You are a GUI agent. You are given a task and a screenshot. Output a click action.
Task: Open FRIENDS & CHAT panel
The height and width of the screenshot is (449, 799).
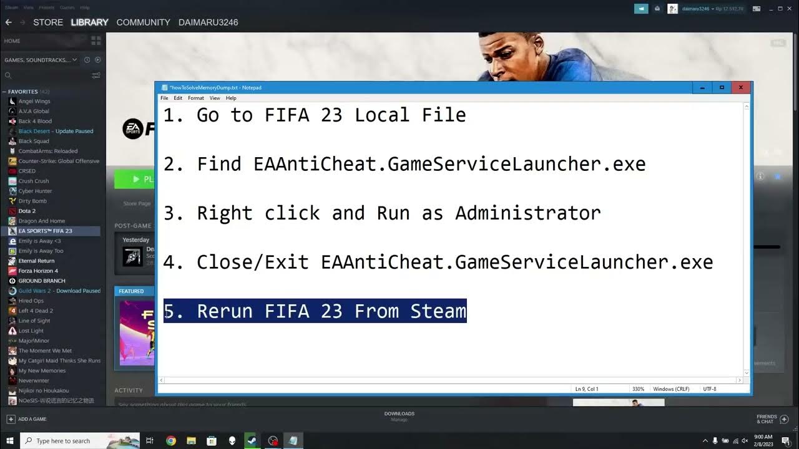772,419
